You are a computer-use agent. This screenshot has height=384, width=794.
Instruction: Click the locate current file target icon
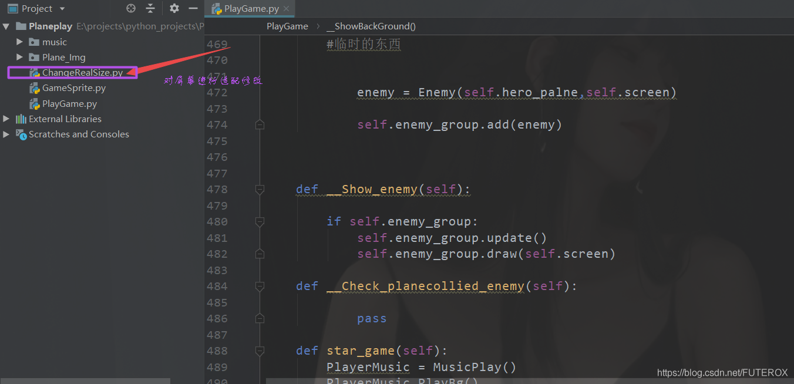pos(131,8)
